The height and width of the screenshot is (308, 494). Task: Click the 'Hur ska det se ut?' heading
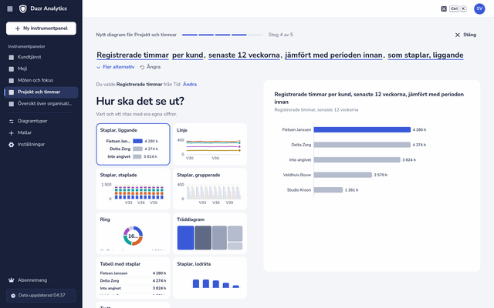(140, 101)
